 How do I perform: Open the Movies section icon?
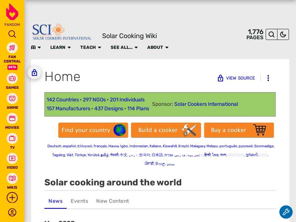[12, 118]
